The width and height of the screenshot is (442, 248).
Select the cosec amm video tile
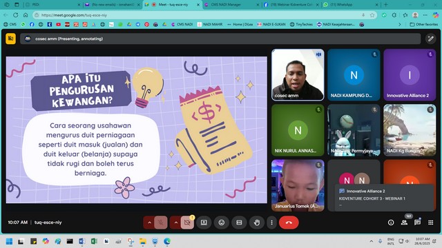pyautogui.click(x=298, y=75)
